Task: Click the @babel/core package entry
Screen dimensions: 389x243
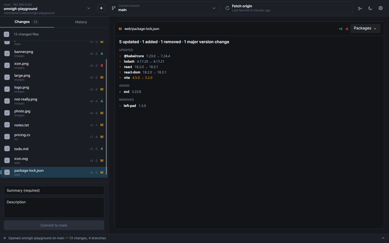Action: pyautogui.click(x=145, y=56)
